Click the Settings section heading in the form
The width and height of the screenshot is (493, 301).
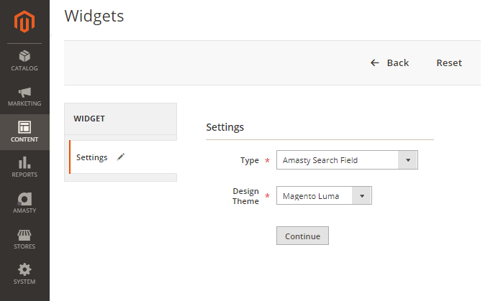225,127
